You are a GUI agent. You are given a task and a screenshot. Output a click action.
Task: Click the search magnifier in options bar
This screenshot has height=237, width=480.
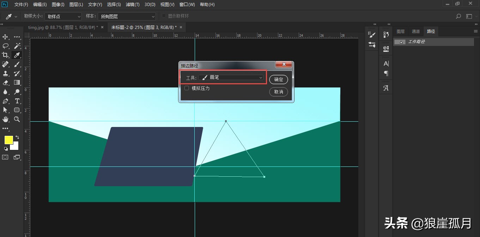click(x=458, y=16)
